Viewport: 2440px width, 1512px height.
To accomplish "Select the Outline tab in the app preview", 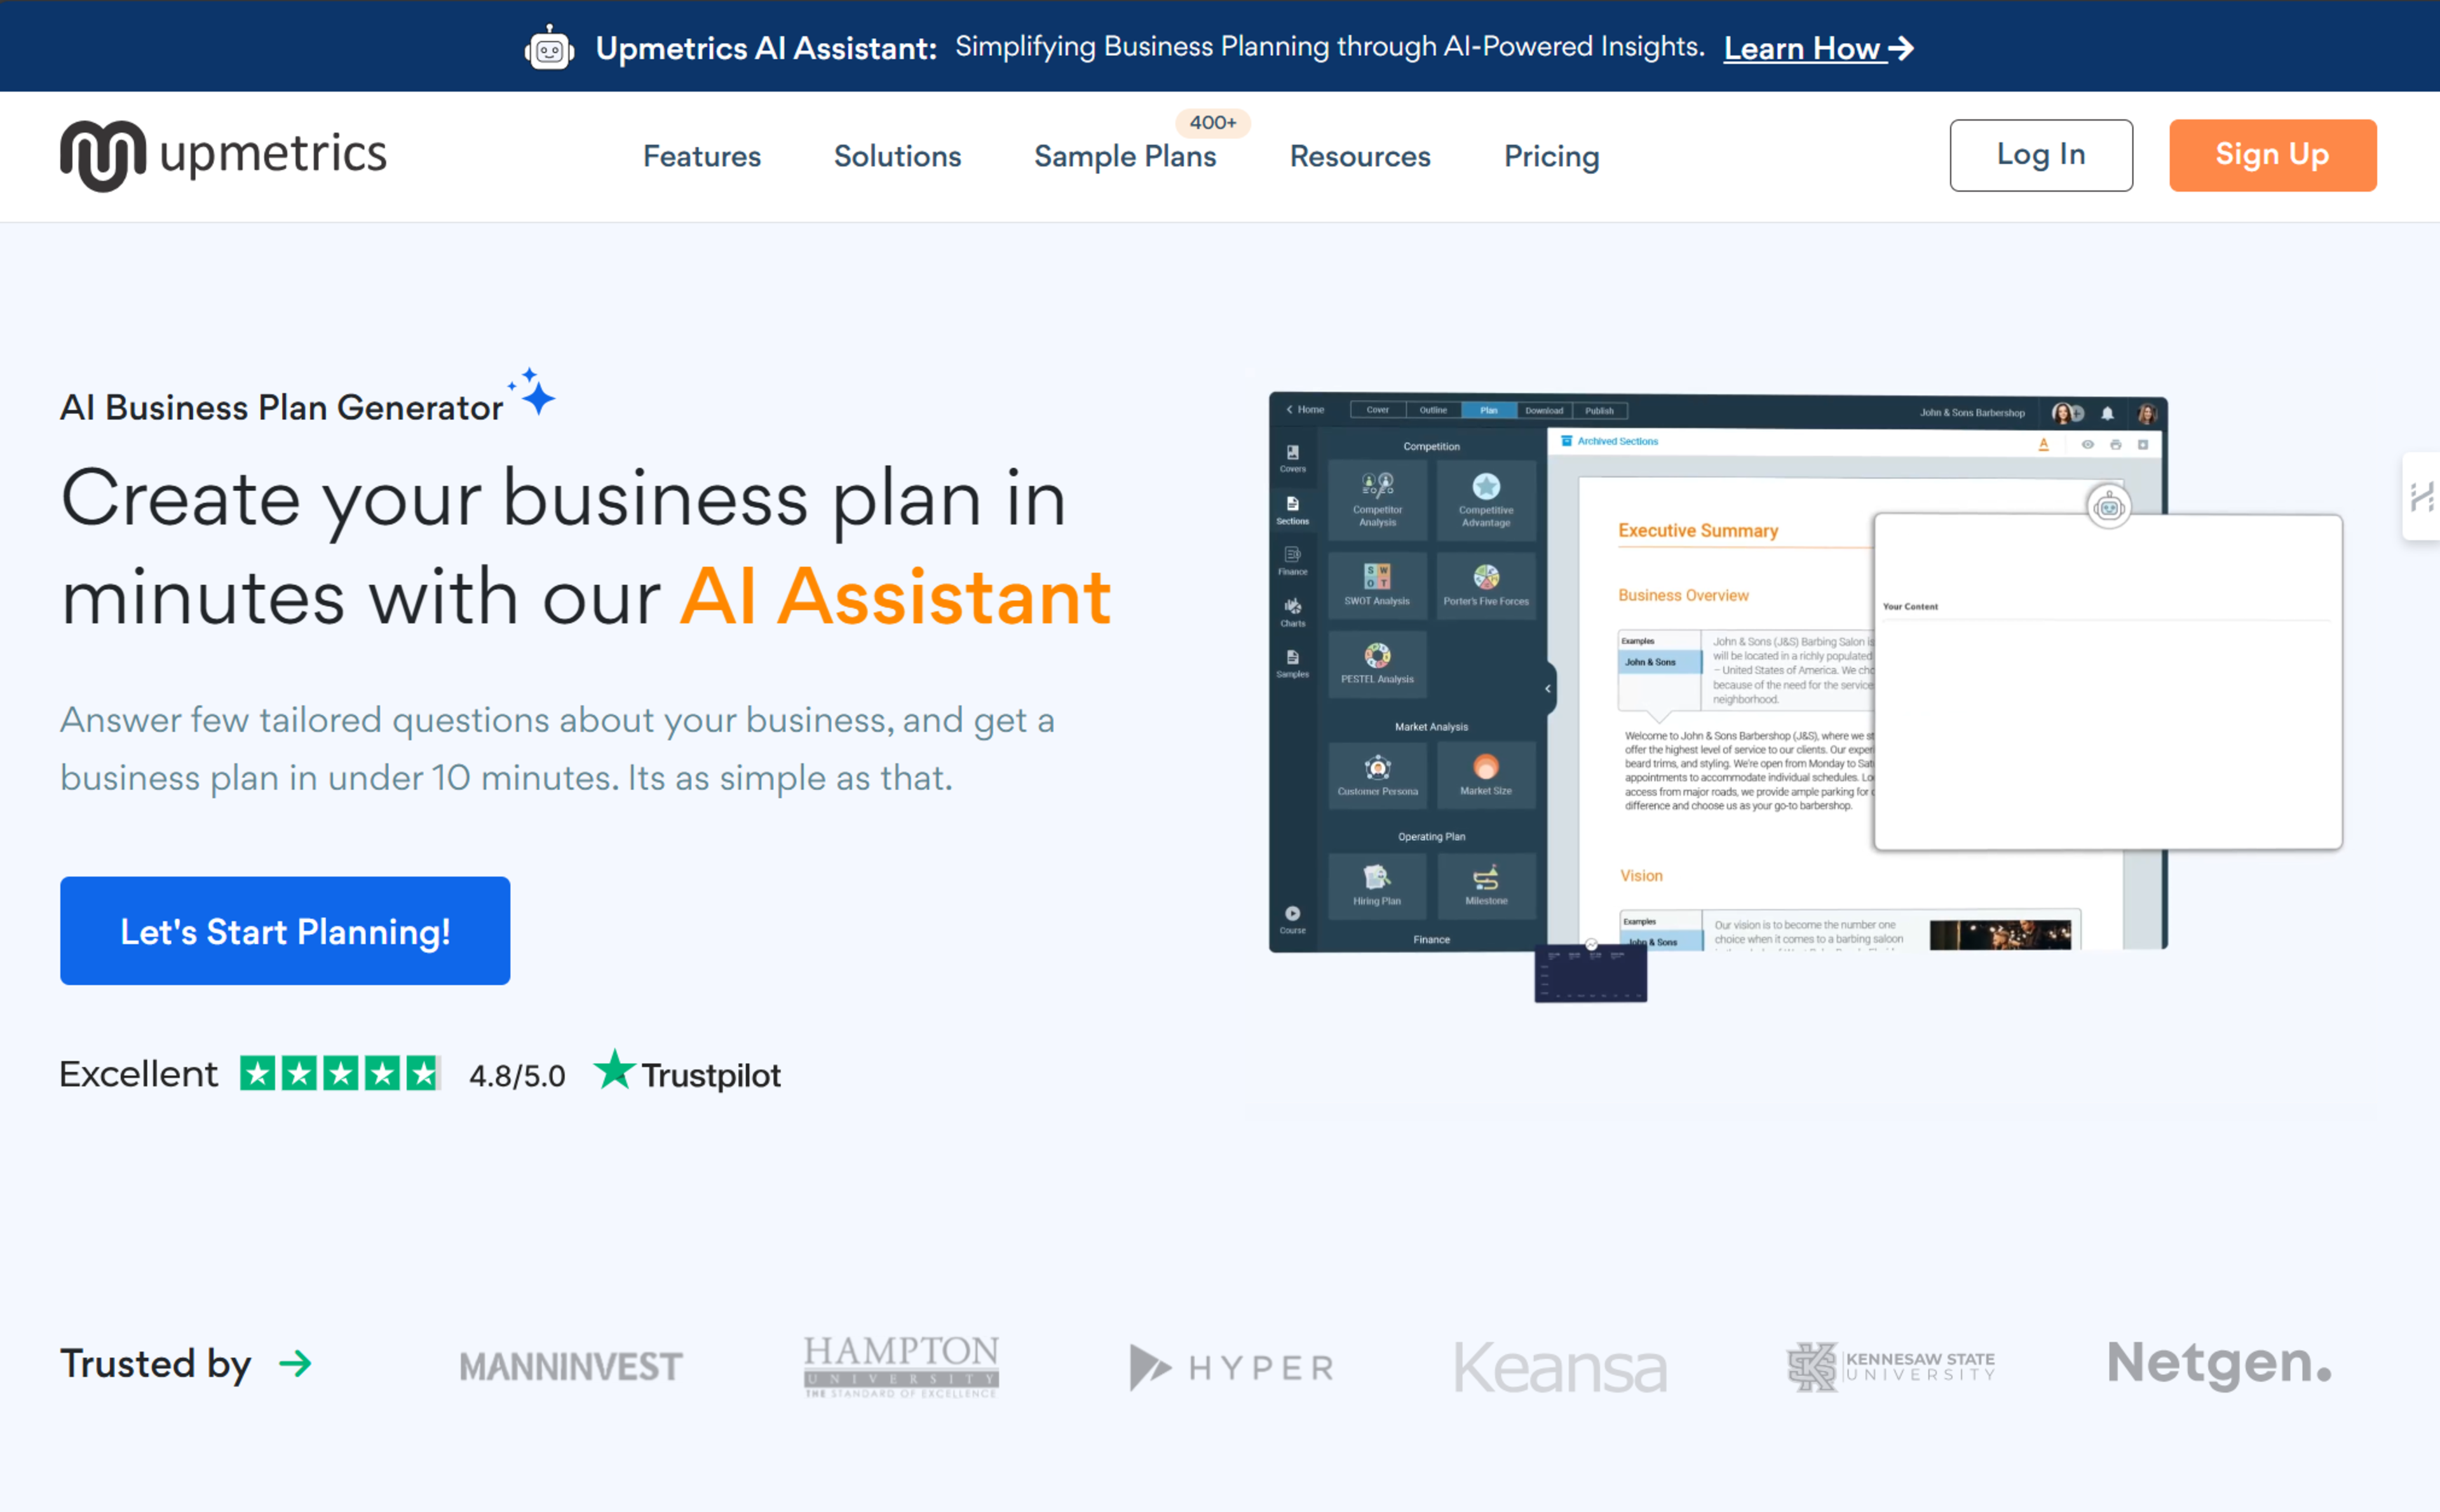I will pos(1433,410).
